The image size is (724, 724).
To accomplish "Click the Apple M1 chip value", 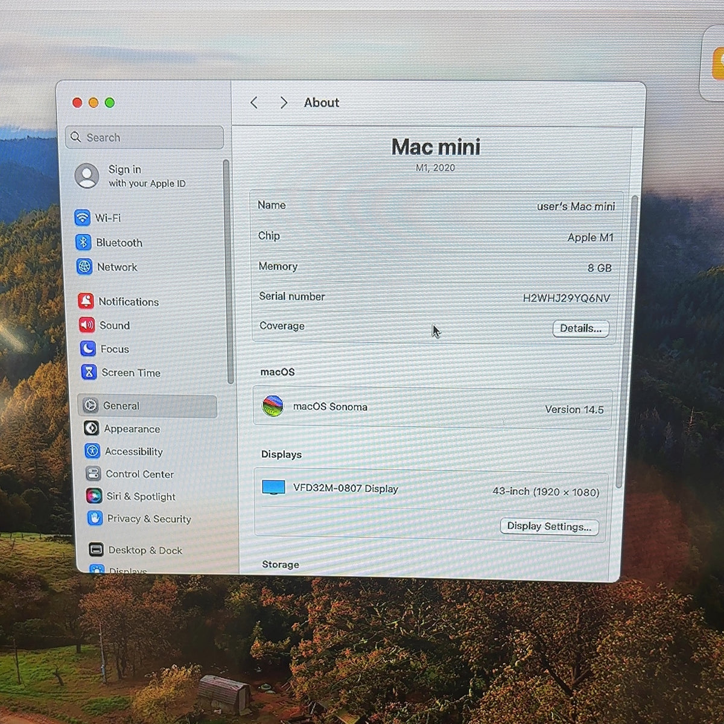I will pyautogui.click(x=590, y=238).
